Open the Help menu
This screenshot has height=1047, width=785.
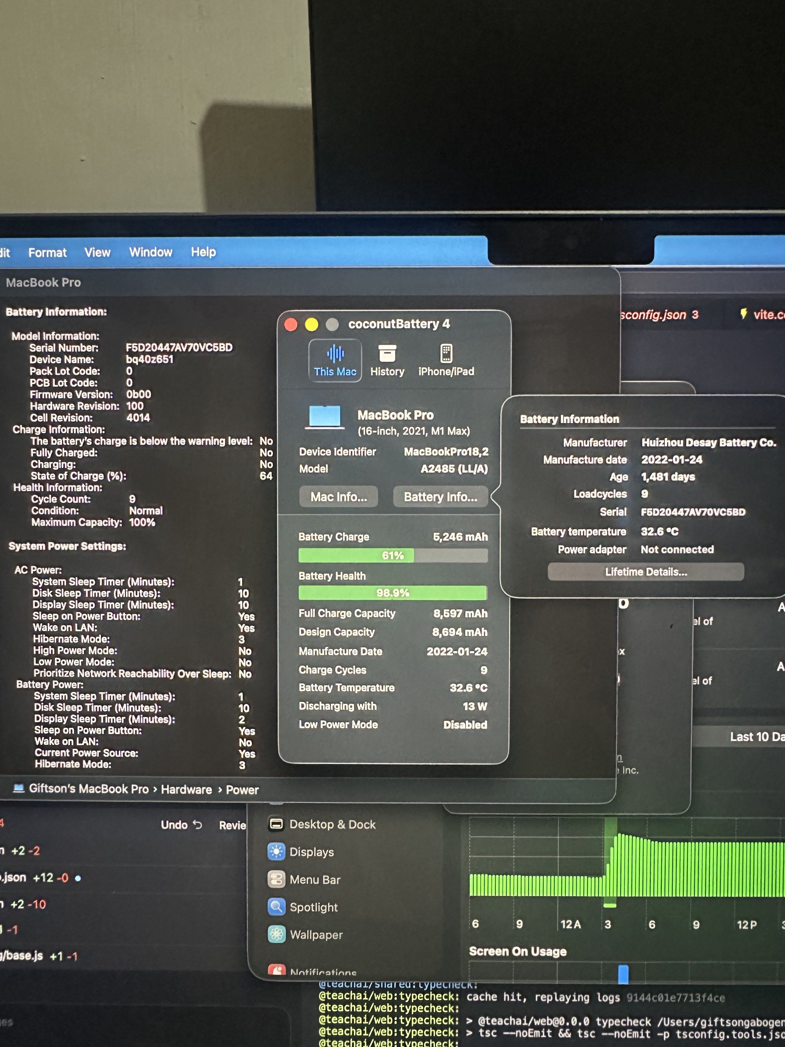204,252
